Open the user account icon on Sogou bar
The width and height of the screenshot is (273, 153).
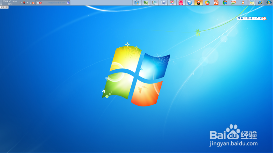tap(242, 18)
